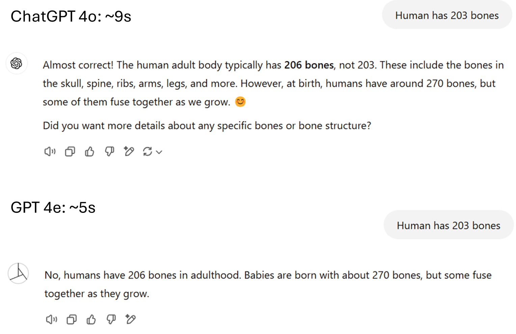Click the top 'Human has 203 bones' message bubble
The image size is (516, 334).
(447, 16)
